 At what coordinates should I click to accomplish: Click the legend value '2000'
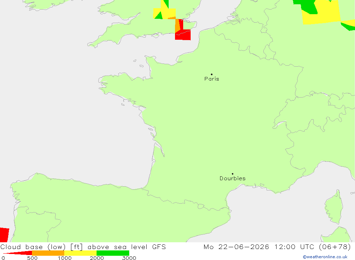click(x=97, y=258)
